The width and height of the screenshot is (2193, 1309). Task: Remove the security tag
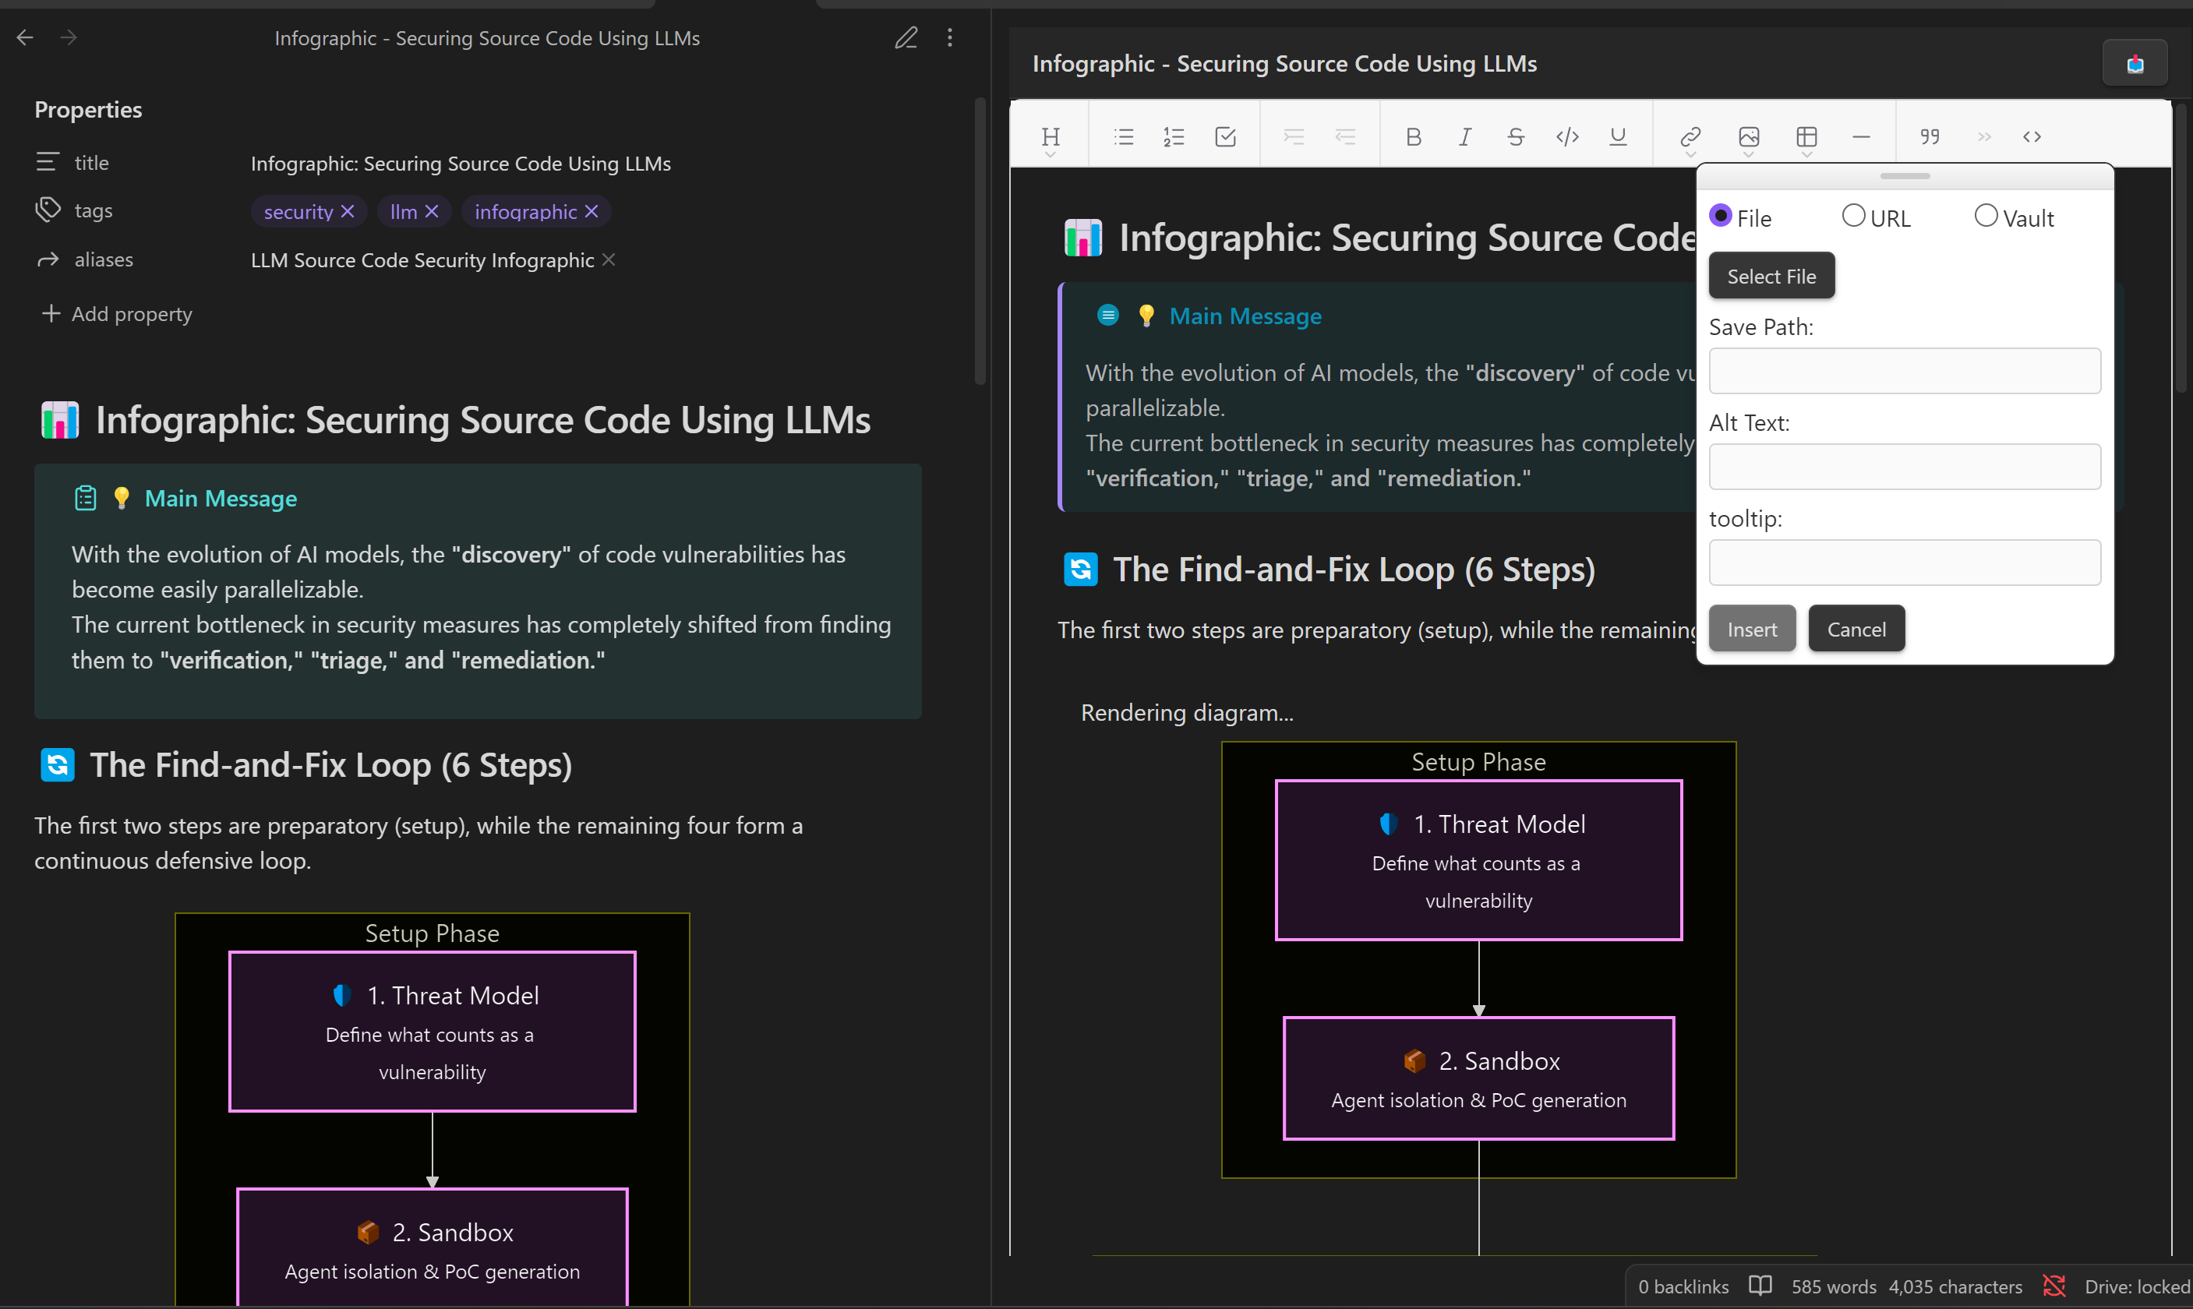pos(348,212)
